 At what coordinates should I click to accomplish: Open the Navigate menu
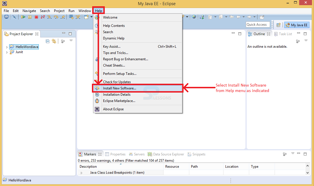coord(29,11)
